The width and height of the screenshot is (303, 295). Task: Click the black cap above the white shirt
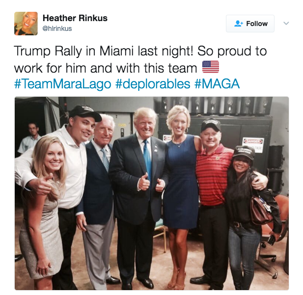[85, 113]
